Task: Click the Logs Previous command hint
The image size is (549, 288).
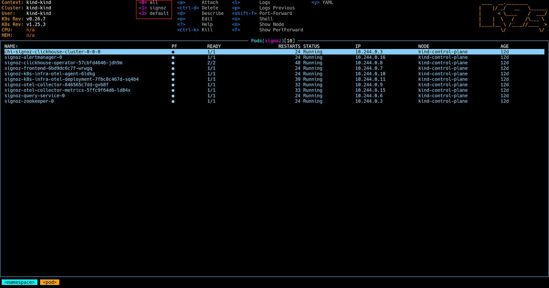Action: pyautogui.click(x=264, y=8)
